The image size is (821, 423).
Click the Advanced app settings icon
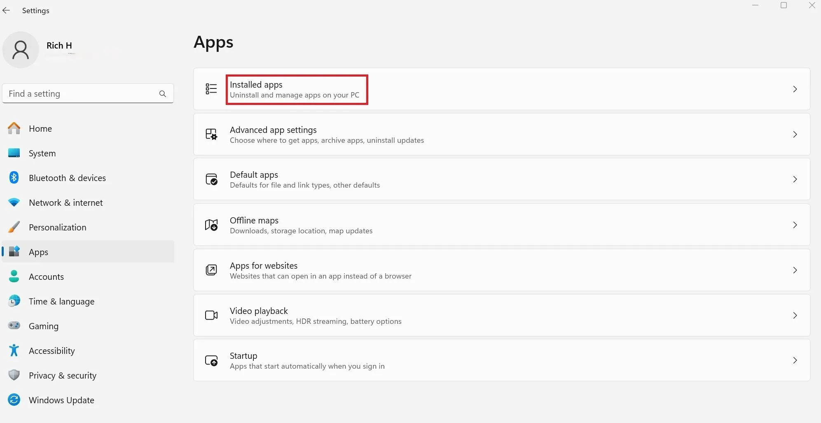[211, 134]
